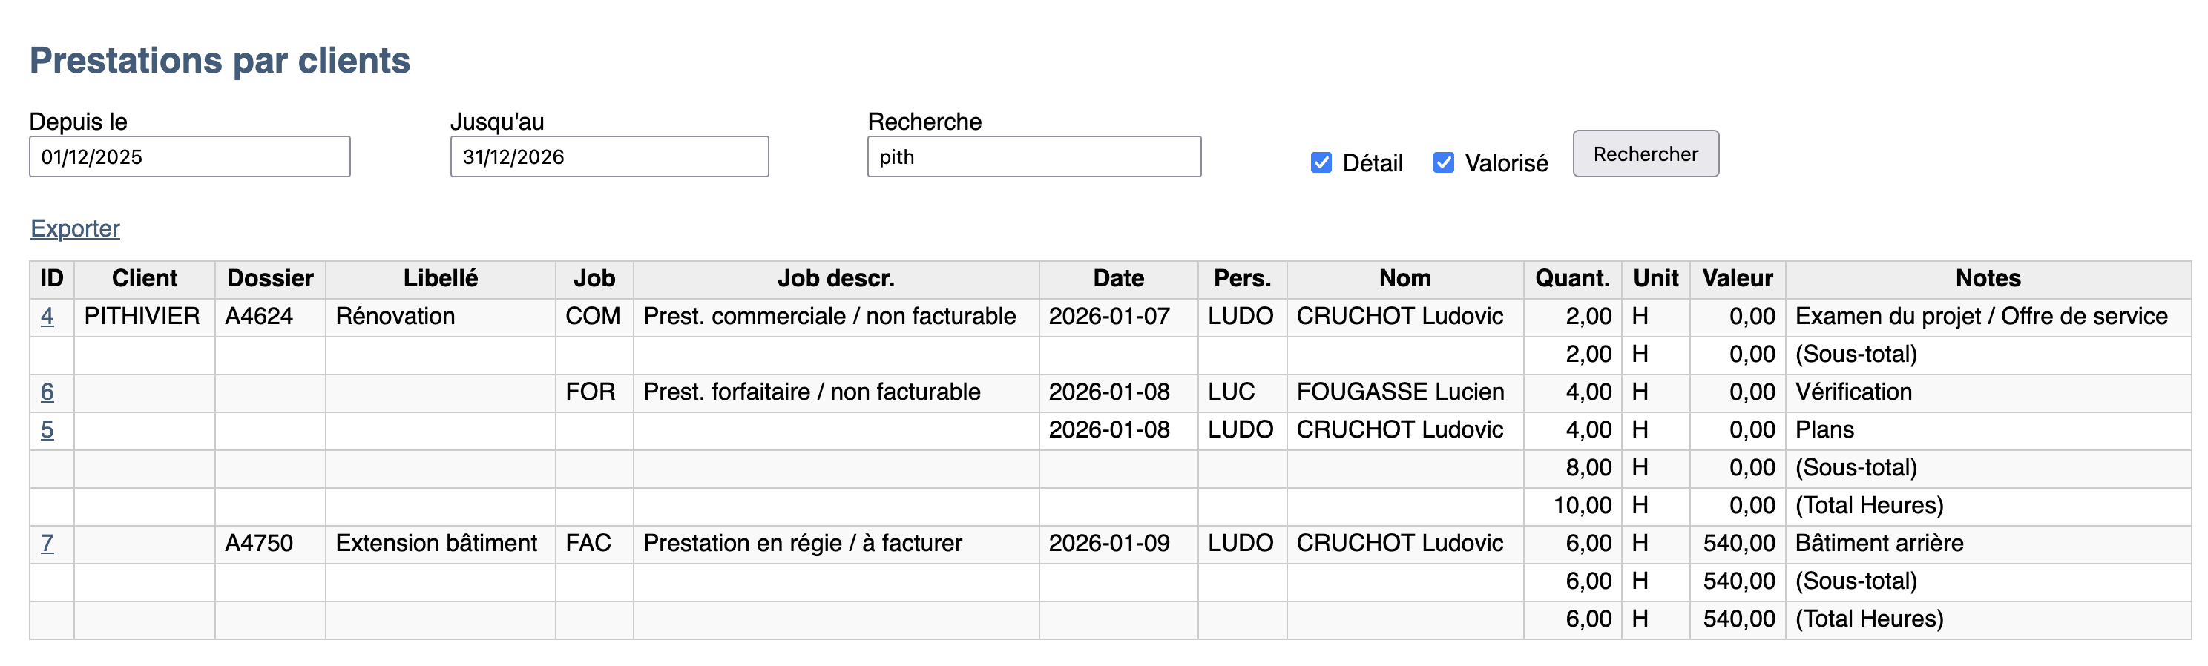Open prestation ID 4 link
The width and height of the screenshot is (2208, 666).
[47, 316]
